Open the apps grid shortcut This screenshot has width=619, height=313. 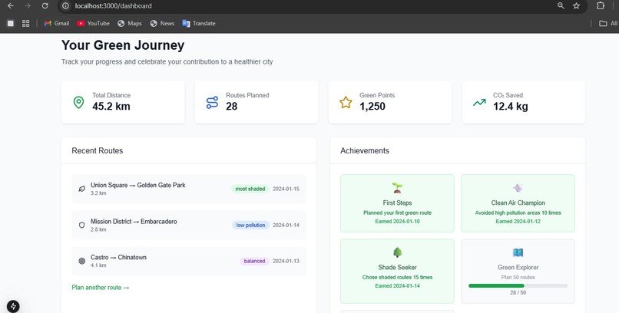[25, 23]
